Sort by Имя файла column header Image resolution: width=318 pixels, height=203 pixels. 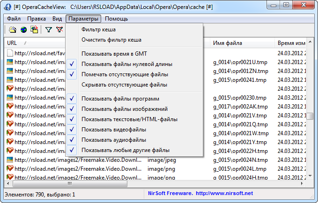[242, 43]
